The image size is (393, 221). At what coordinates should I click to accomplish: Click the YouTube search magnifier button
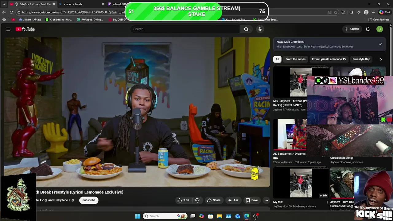246,29
